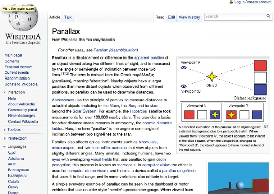The height and width of the screenshot is (194, 274).
Task: Go to Main page in sidebar
Action: pyautogui.click(x=13, y=55)
